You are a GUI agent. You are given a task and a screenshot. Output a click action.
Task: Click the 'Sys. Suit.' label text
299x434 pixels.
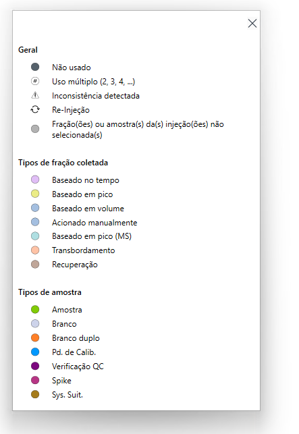pos(67,394)
